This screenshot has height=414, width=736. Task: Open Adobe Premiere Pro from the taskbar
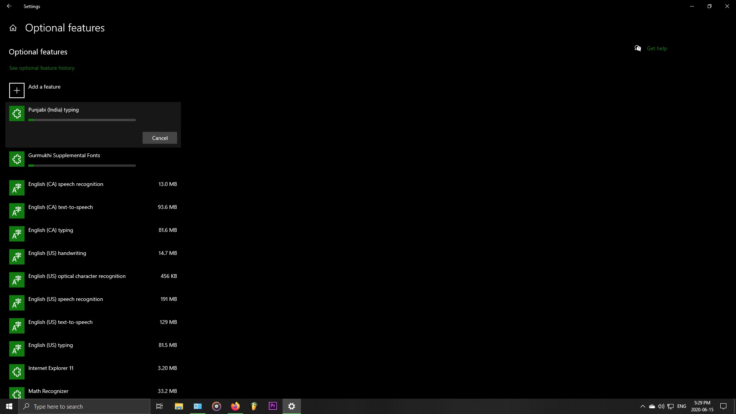(x=273, y=406)
